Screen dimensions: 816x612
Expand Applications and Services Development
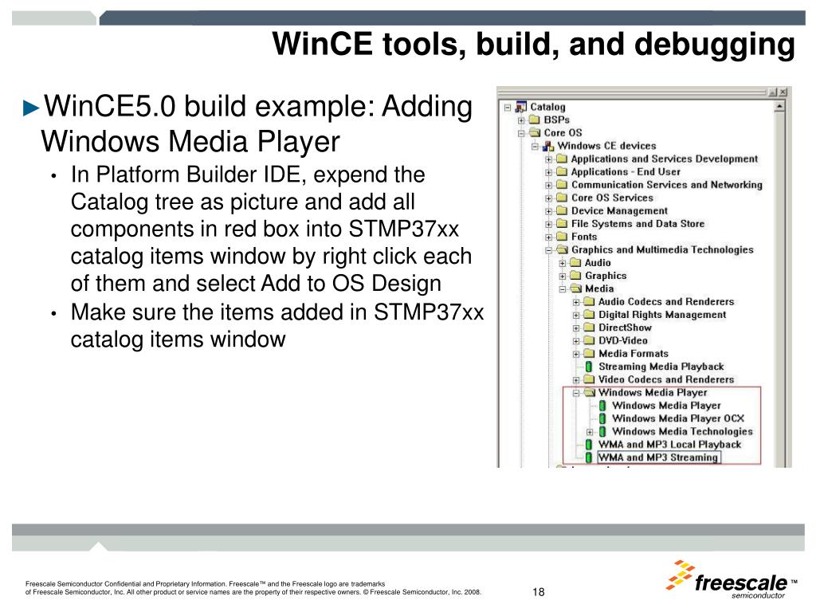[x=548, y=159]
